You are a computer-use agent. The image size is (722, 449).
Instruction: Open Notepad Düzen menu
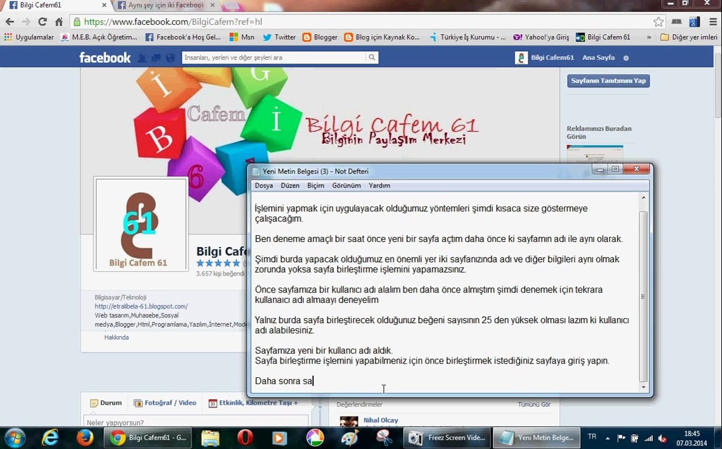(x=290, y=185)
